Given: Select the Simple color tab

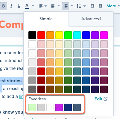Looking at the screenshot, I should click(46, 19).
